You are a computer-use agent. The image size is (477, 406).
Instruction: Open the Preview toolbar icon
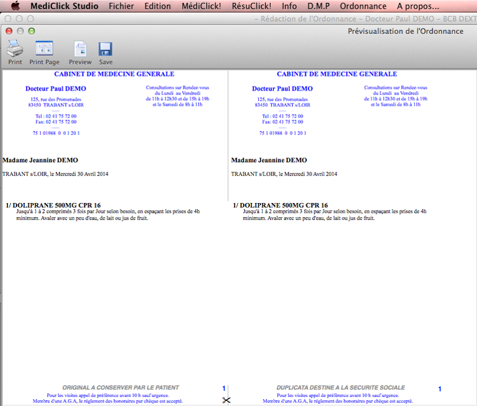tap(80, 49)
